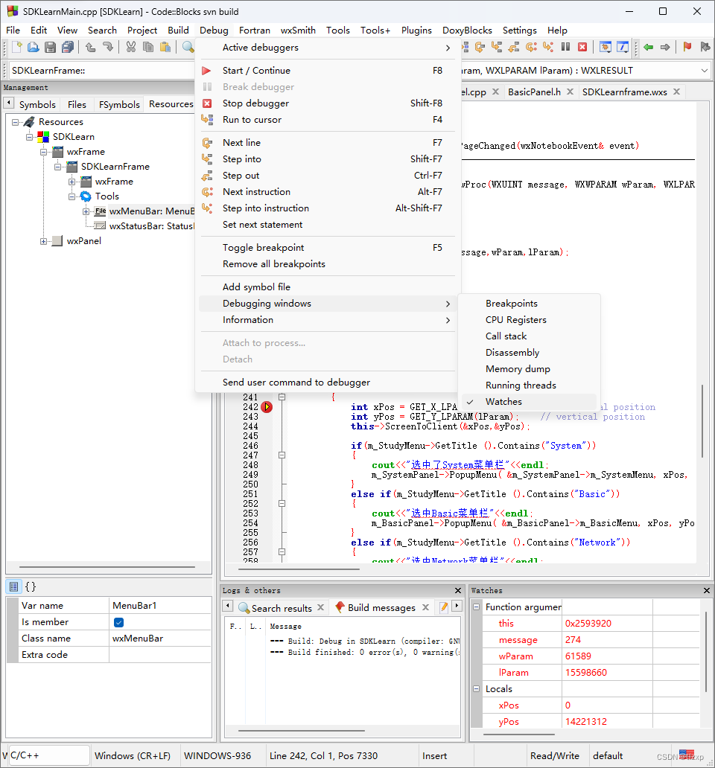Undo the last edit via the toolbar icon

tap(91, 47)
